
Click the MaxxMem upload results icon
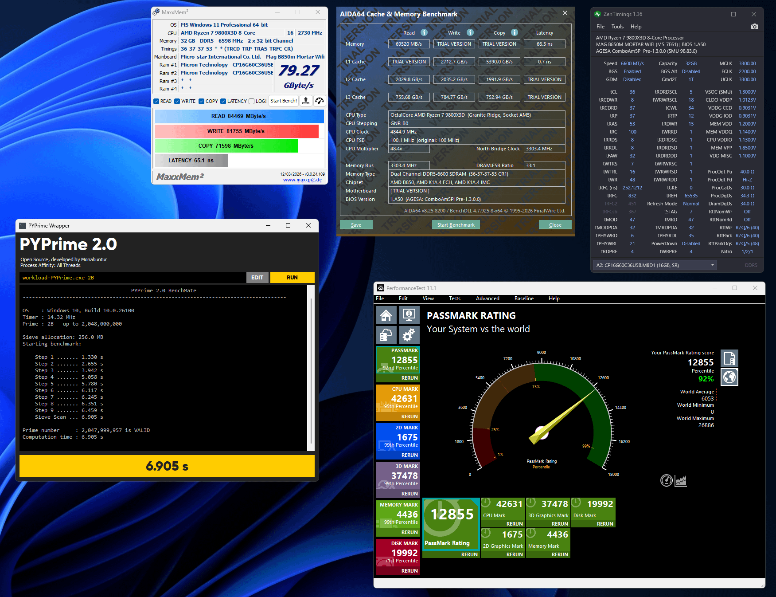click(x=306, y=101)
